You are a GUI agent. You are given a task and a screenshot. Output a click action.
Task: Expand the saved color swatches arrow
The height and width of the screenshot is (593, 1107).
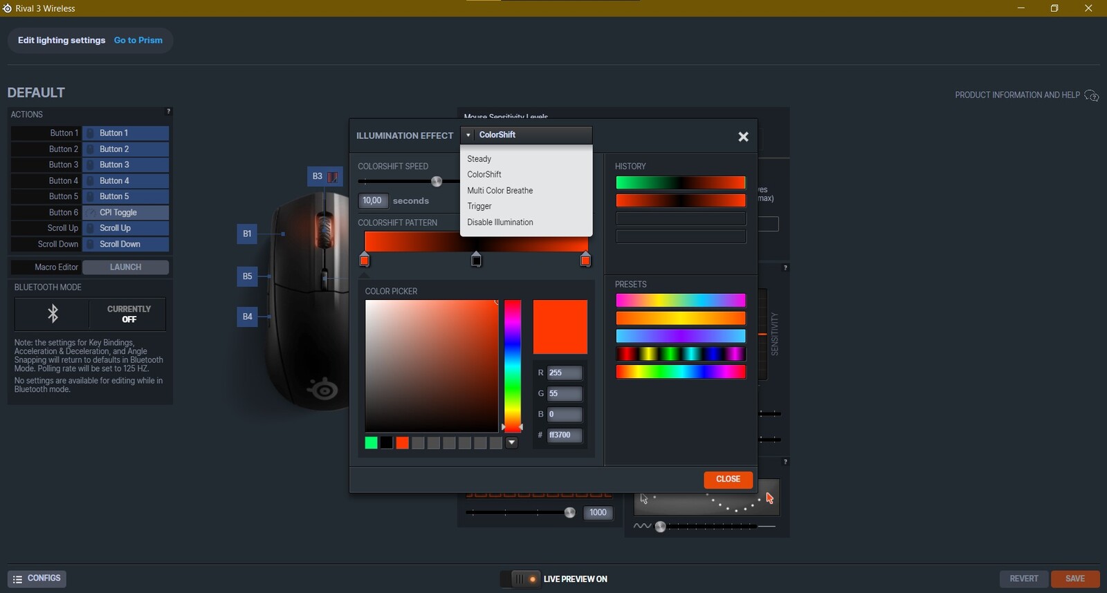(511, 443)
